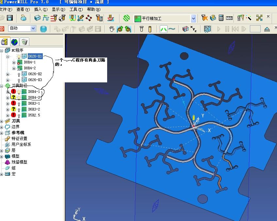The image size is (277, 221).
Task: Click the toolpath up-arrow reorder icon
Action: click(120, 29)
